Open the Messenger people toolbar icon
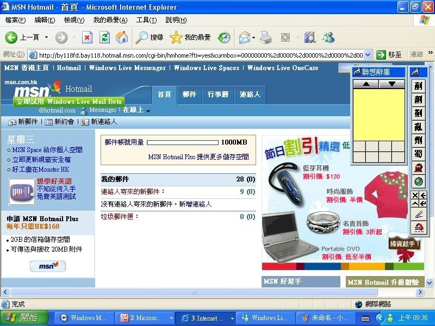 328,37
